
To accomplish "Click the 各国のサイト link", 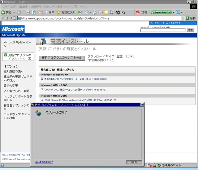I will 175,23.
